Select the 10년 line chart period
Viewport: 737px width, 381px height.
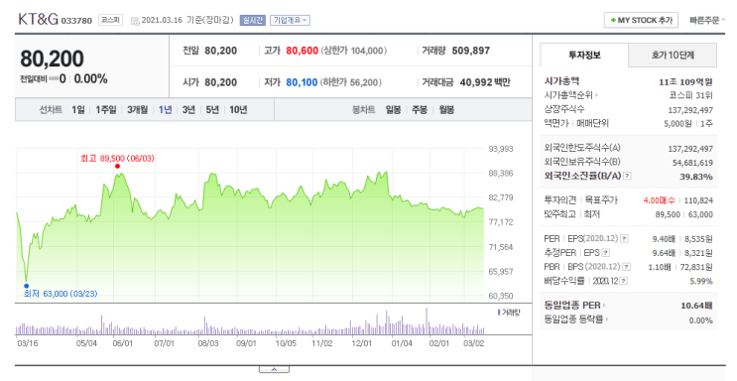click(238, 109)
